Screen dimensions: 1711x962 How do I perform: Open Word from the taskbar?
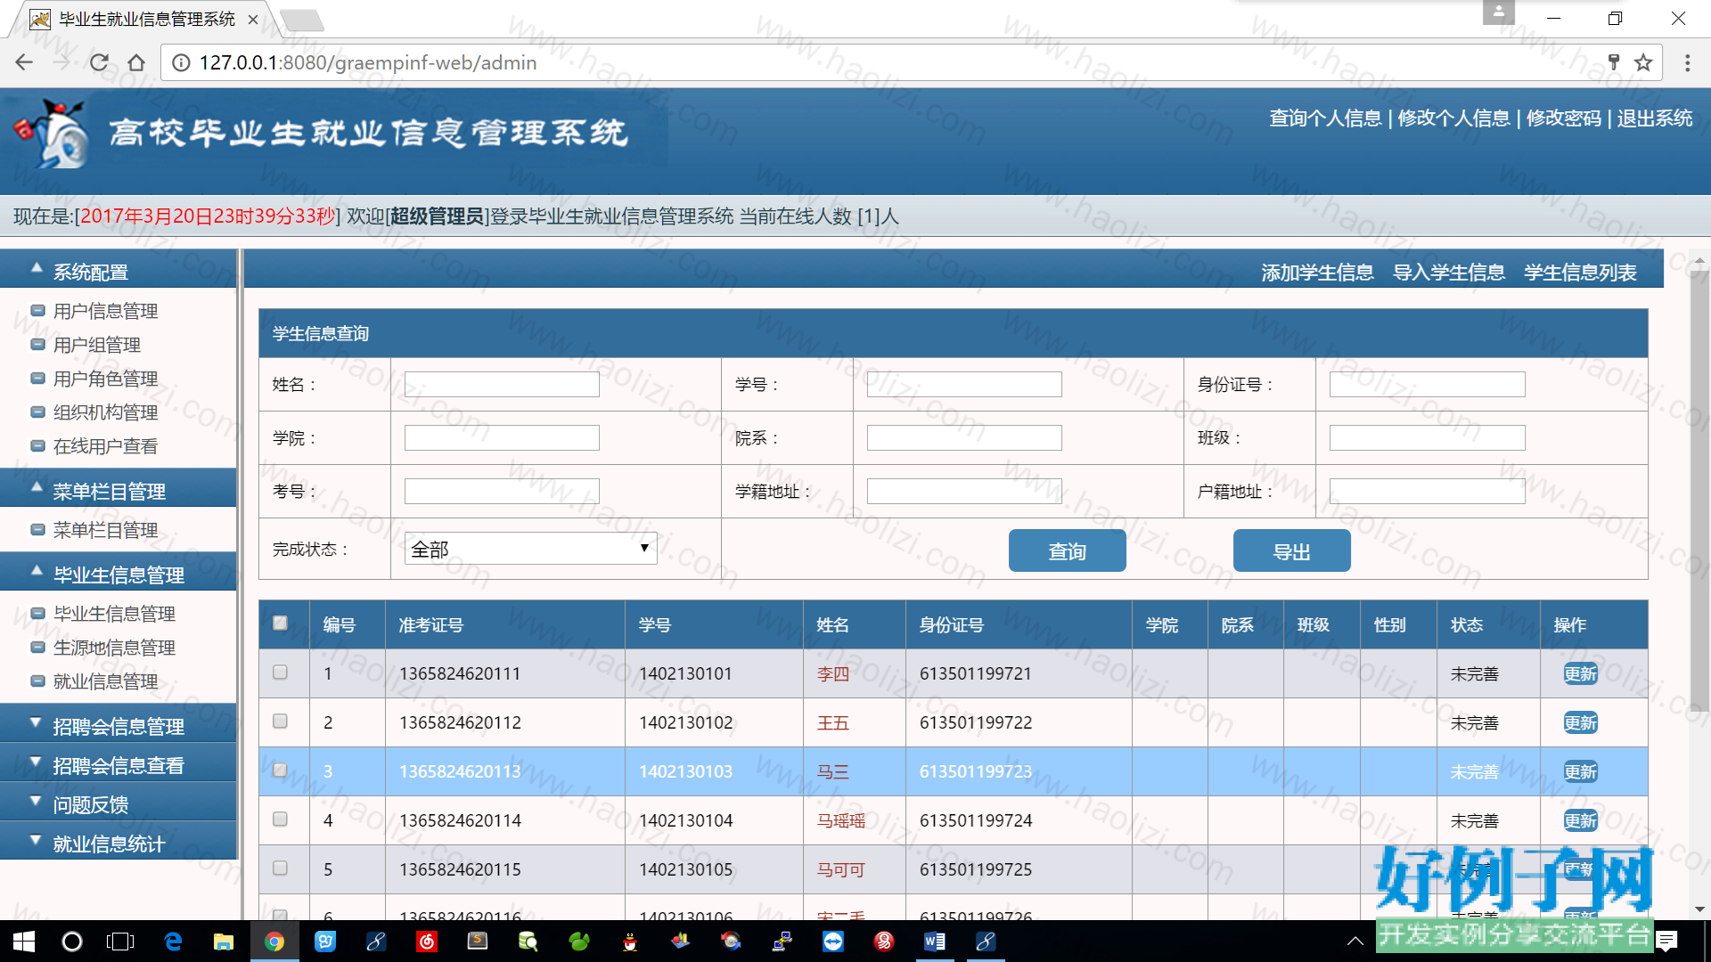pyautogui.click(x=935, y=942)
